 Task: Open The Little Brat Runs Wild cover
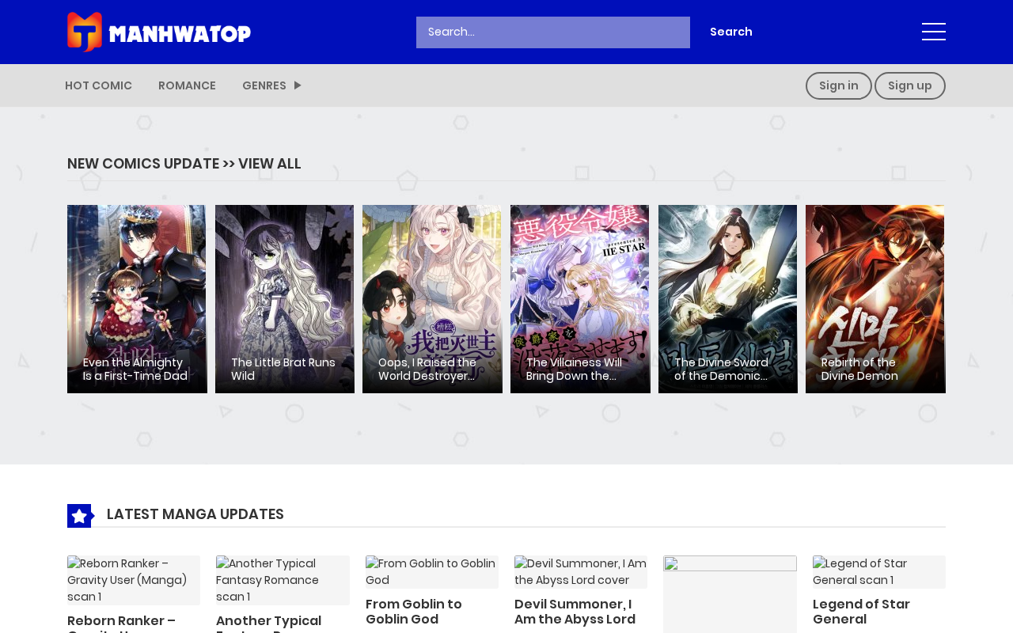(285, 299)
